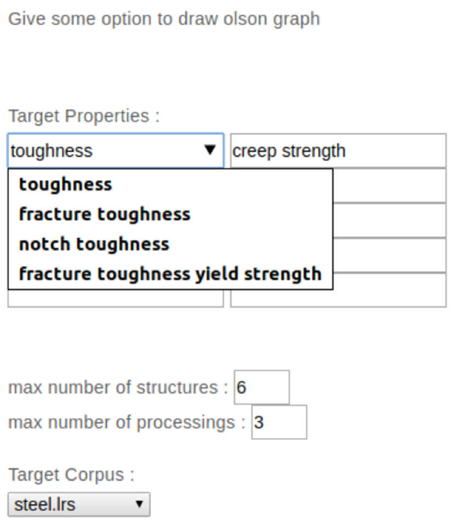Screen dimensions: 455x524
Task: Focus the max number of processings input
Action: [x=279, y=422]
